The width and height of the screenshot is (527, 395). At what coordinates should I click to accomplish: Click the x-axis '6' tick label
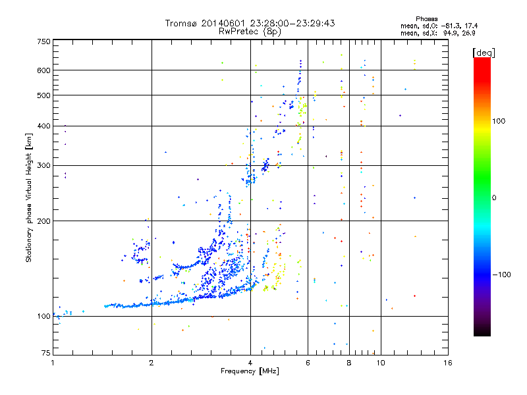308,363
